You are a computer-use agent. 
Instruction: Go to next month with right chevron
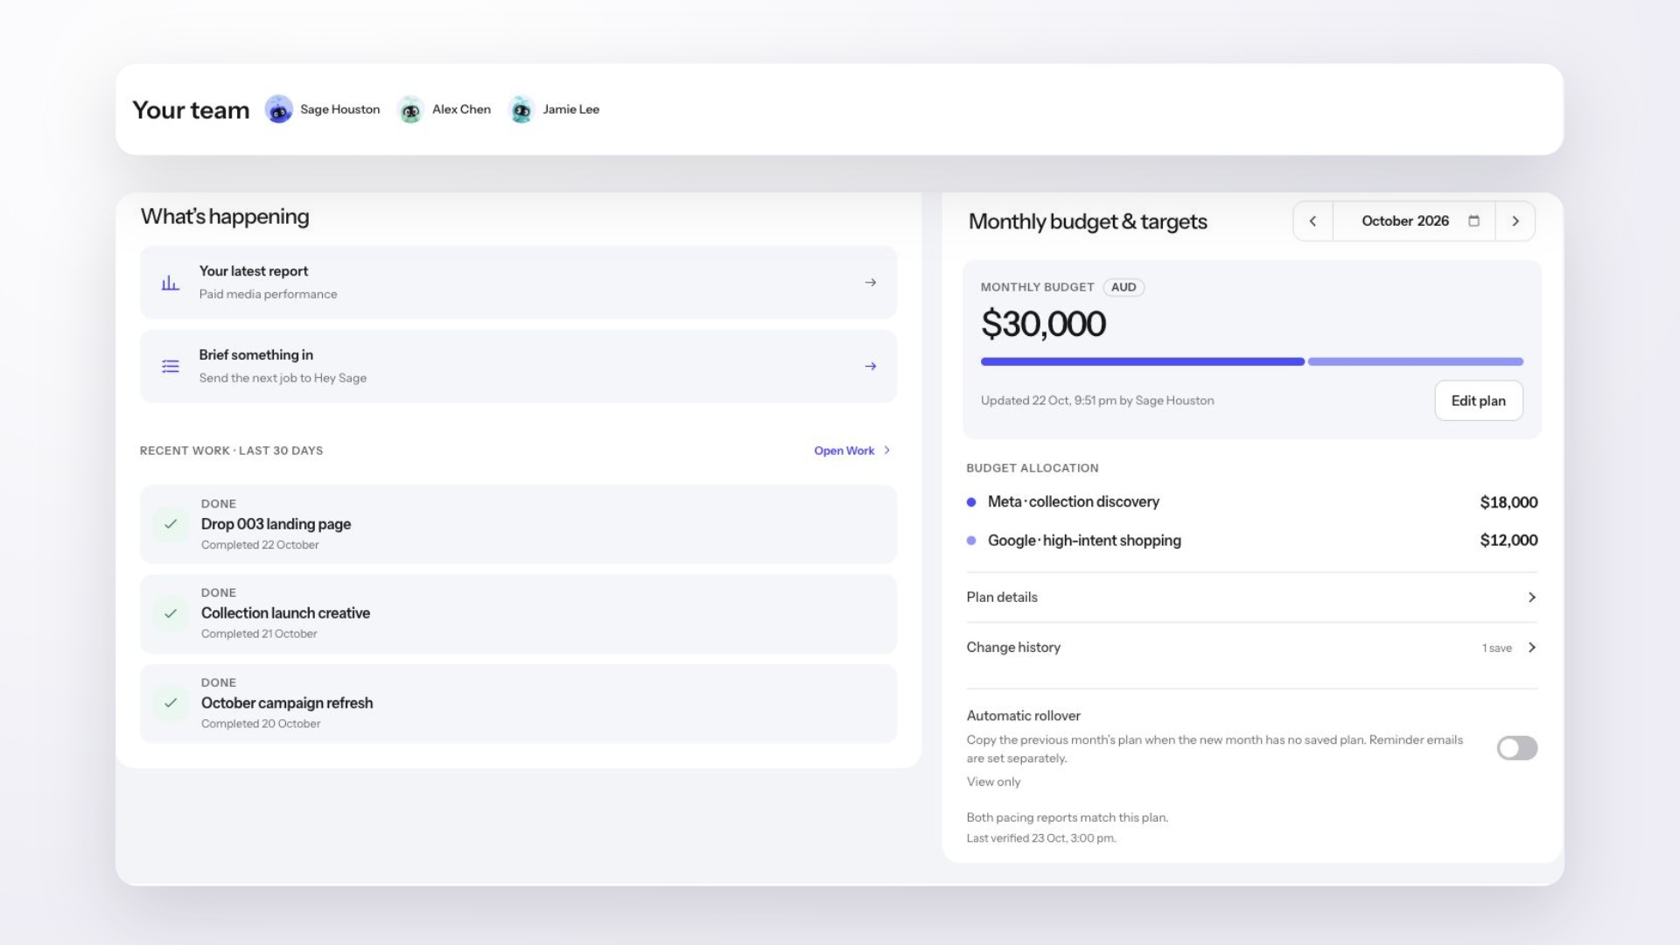1515,221
